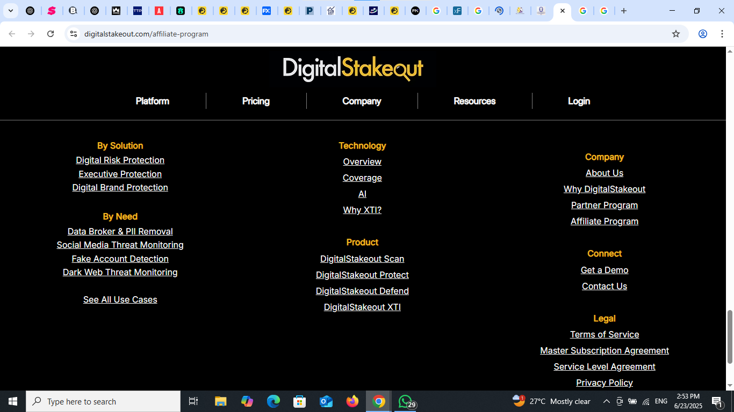The image size is (734, 412).
Task: Open the notification center icon
Action: (717, 401)
